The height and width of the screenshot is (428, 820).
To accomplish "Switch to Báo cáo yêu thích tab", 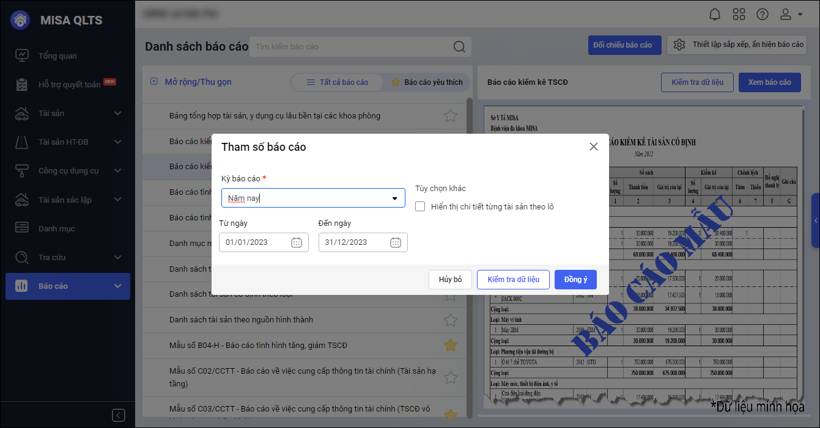I will [x=427, y=82].
